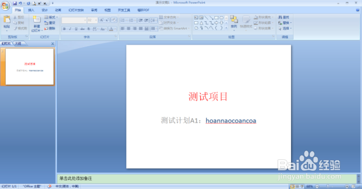Clear all formatting with eraser icon
This screenshot has height=189, width=362.
[114, 20]
